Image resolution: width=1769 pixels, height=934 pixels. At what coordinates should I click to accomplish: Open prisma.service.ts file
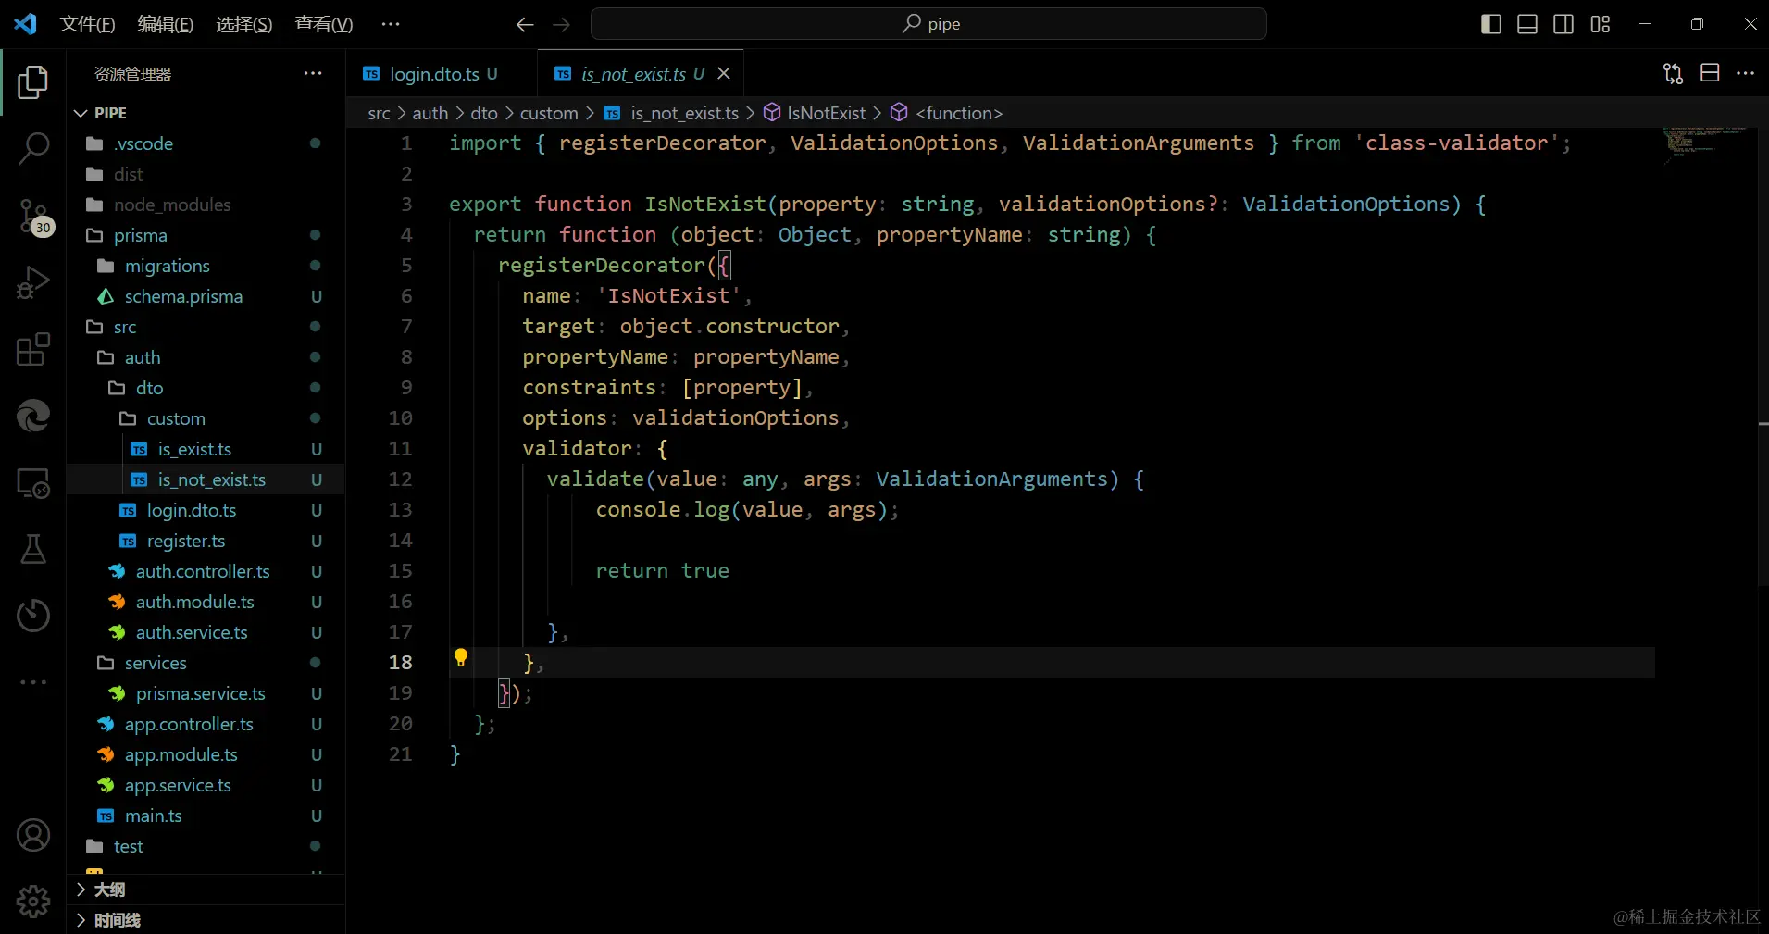coord(206,693)
